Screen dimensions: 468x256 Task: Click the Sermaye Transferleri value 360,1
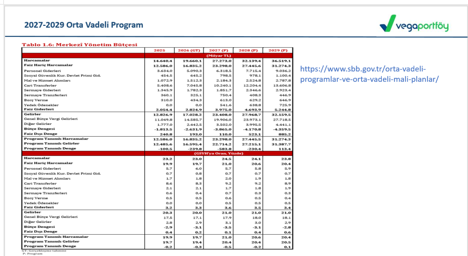point(167,95)
